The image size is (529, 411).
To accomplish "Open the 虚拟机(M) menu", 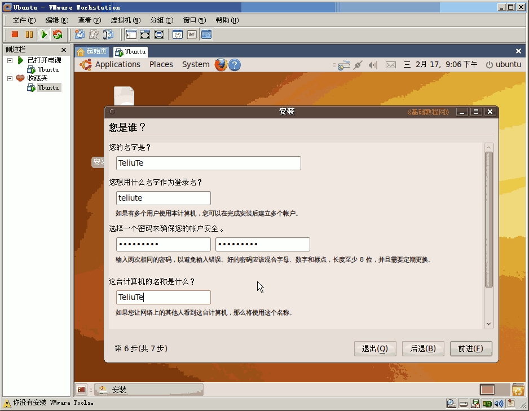I will [x=126, y=20].
